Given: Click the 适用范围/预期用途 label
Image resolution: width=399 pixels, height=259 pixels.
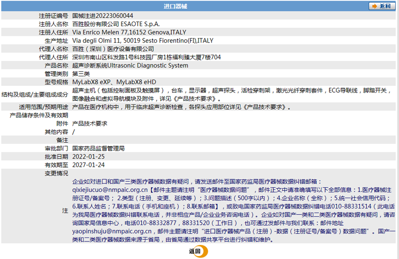Looking at the screenshot, I should tap(44, 107).
